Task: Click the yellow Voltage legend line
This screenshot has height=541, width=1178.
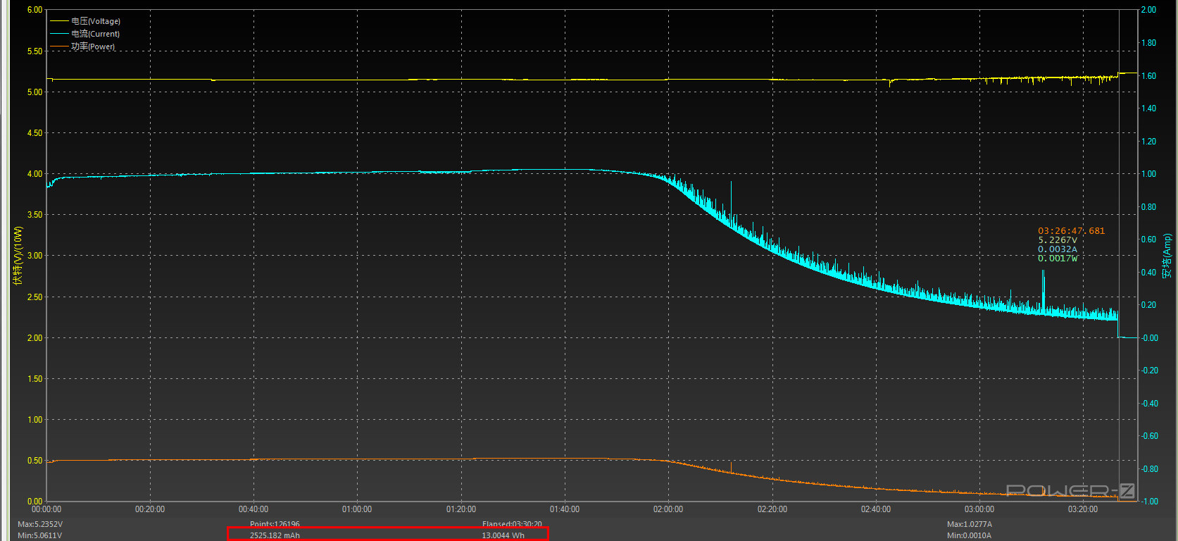Action: (59, 21)
